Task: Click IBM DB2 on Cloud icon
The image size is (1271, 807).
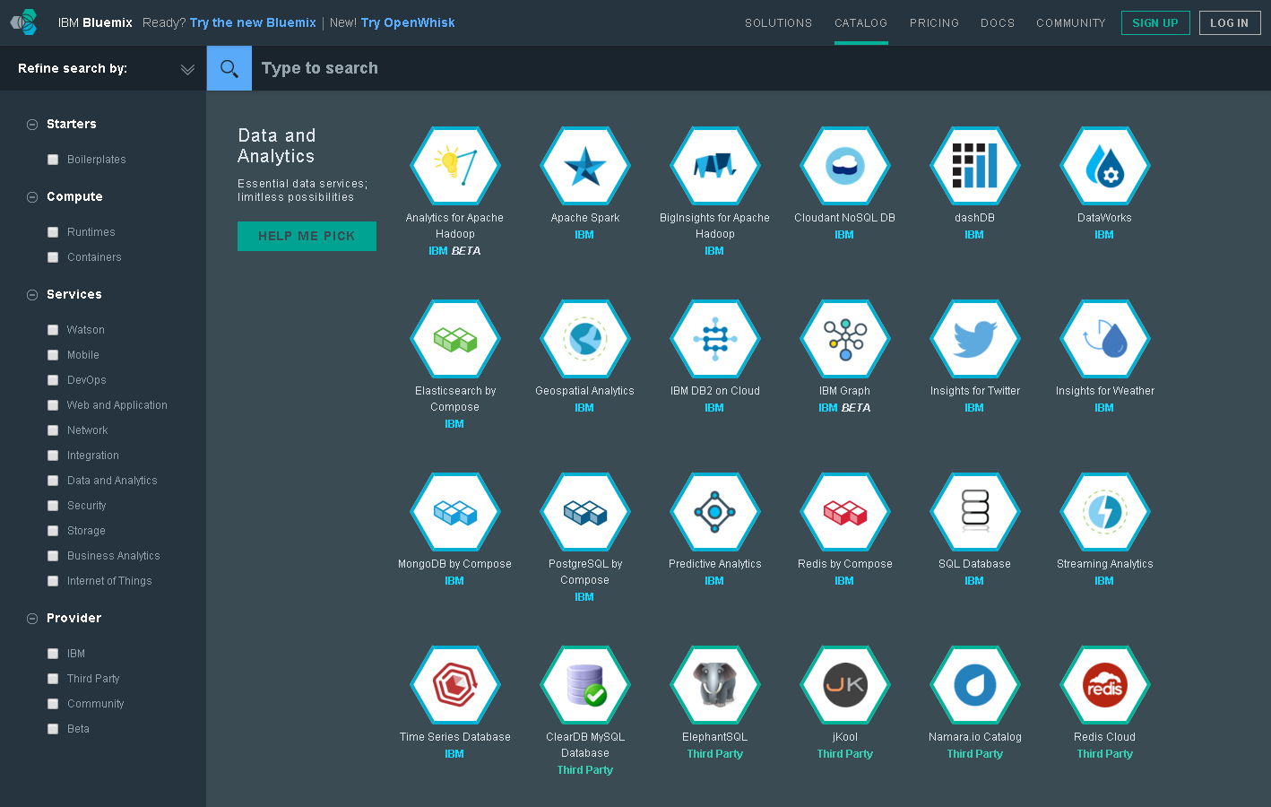Action: pyautogui.click(x=715, y=339)
